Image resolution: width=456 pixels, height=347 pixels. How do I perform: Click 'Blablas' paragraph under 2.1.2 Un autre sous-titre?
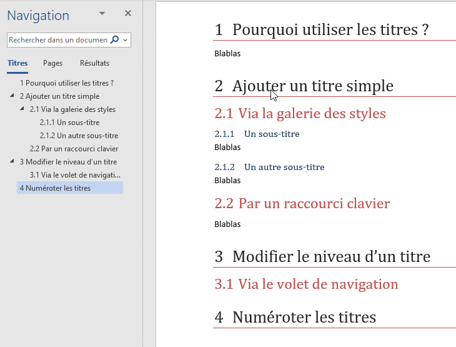227,181
